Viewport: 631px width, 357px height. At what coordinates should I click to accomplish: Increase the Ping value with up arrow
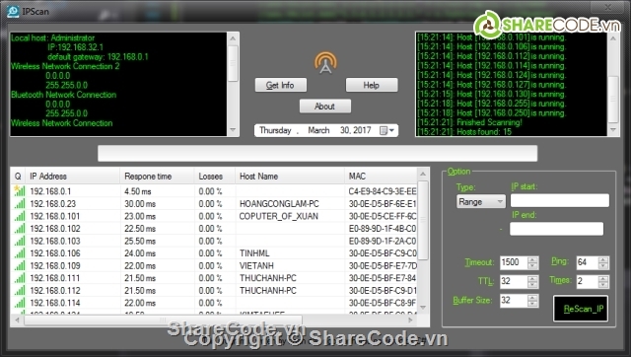[x=603, y=259]
